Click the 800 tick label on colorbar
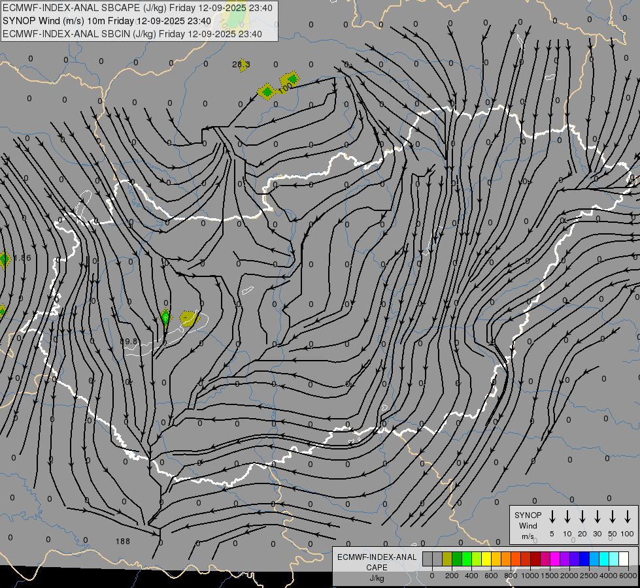 tap(511, 576)
